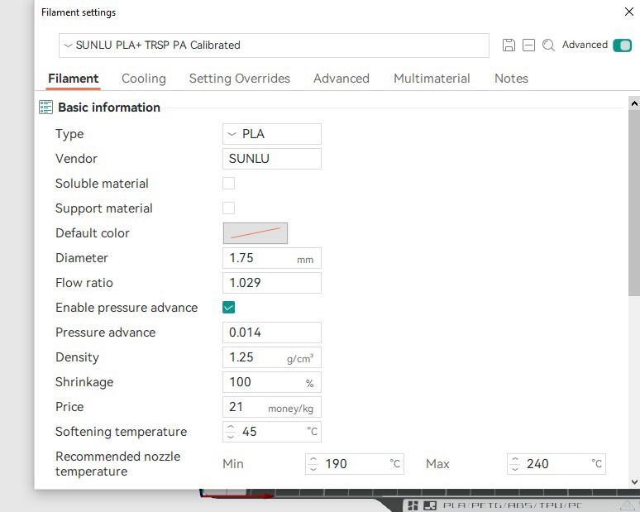Uncheck Enable pressure advance
Screen dimensions: 640x512
[229, 308]
